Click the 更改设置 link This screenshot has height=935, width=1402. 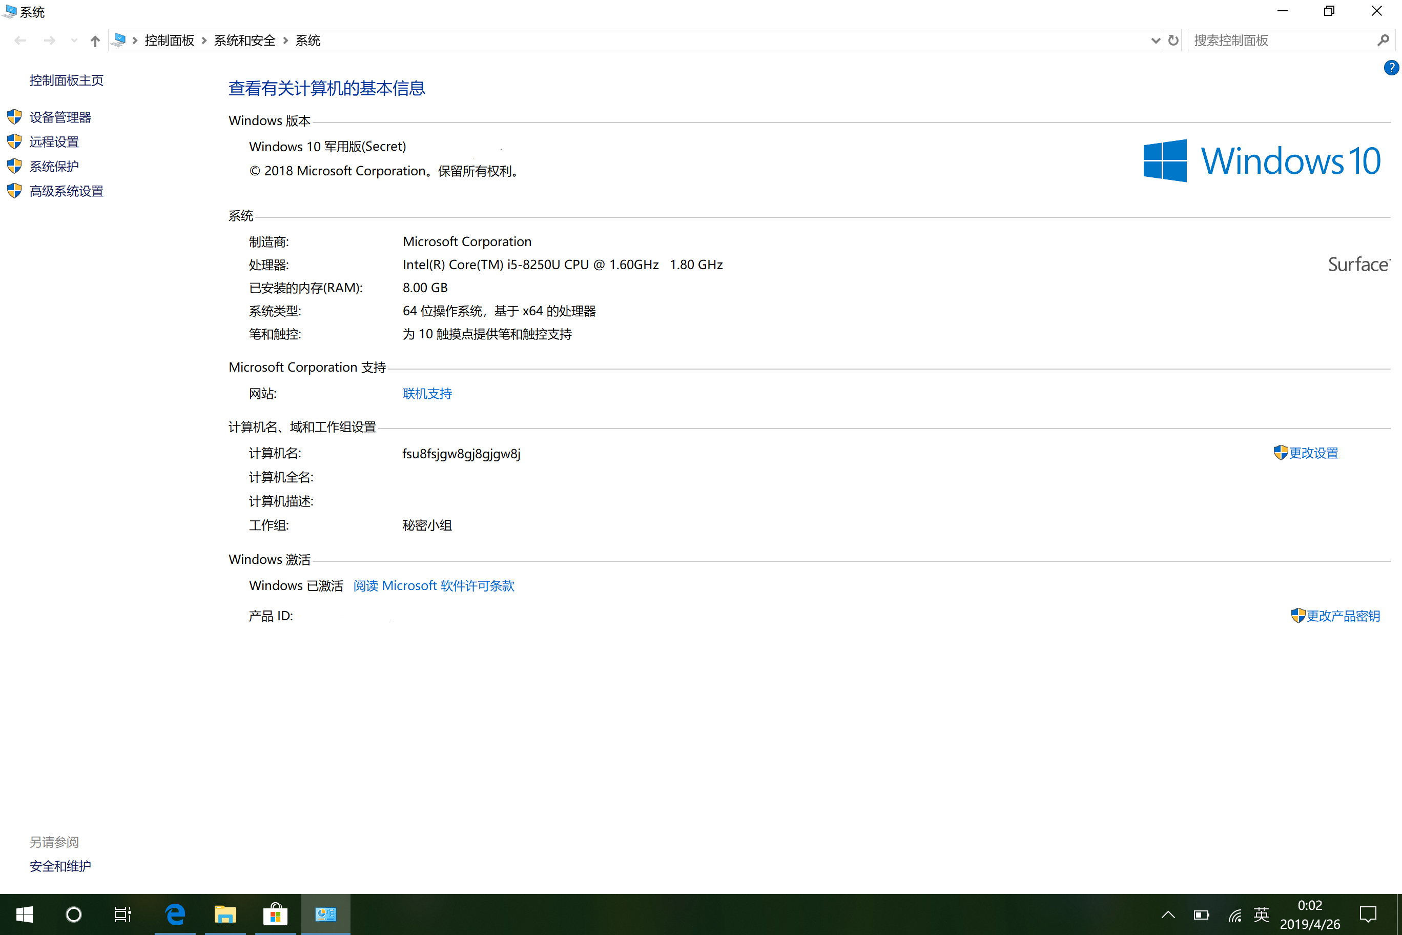click(1313, 453)
